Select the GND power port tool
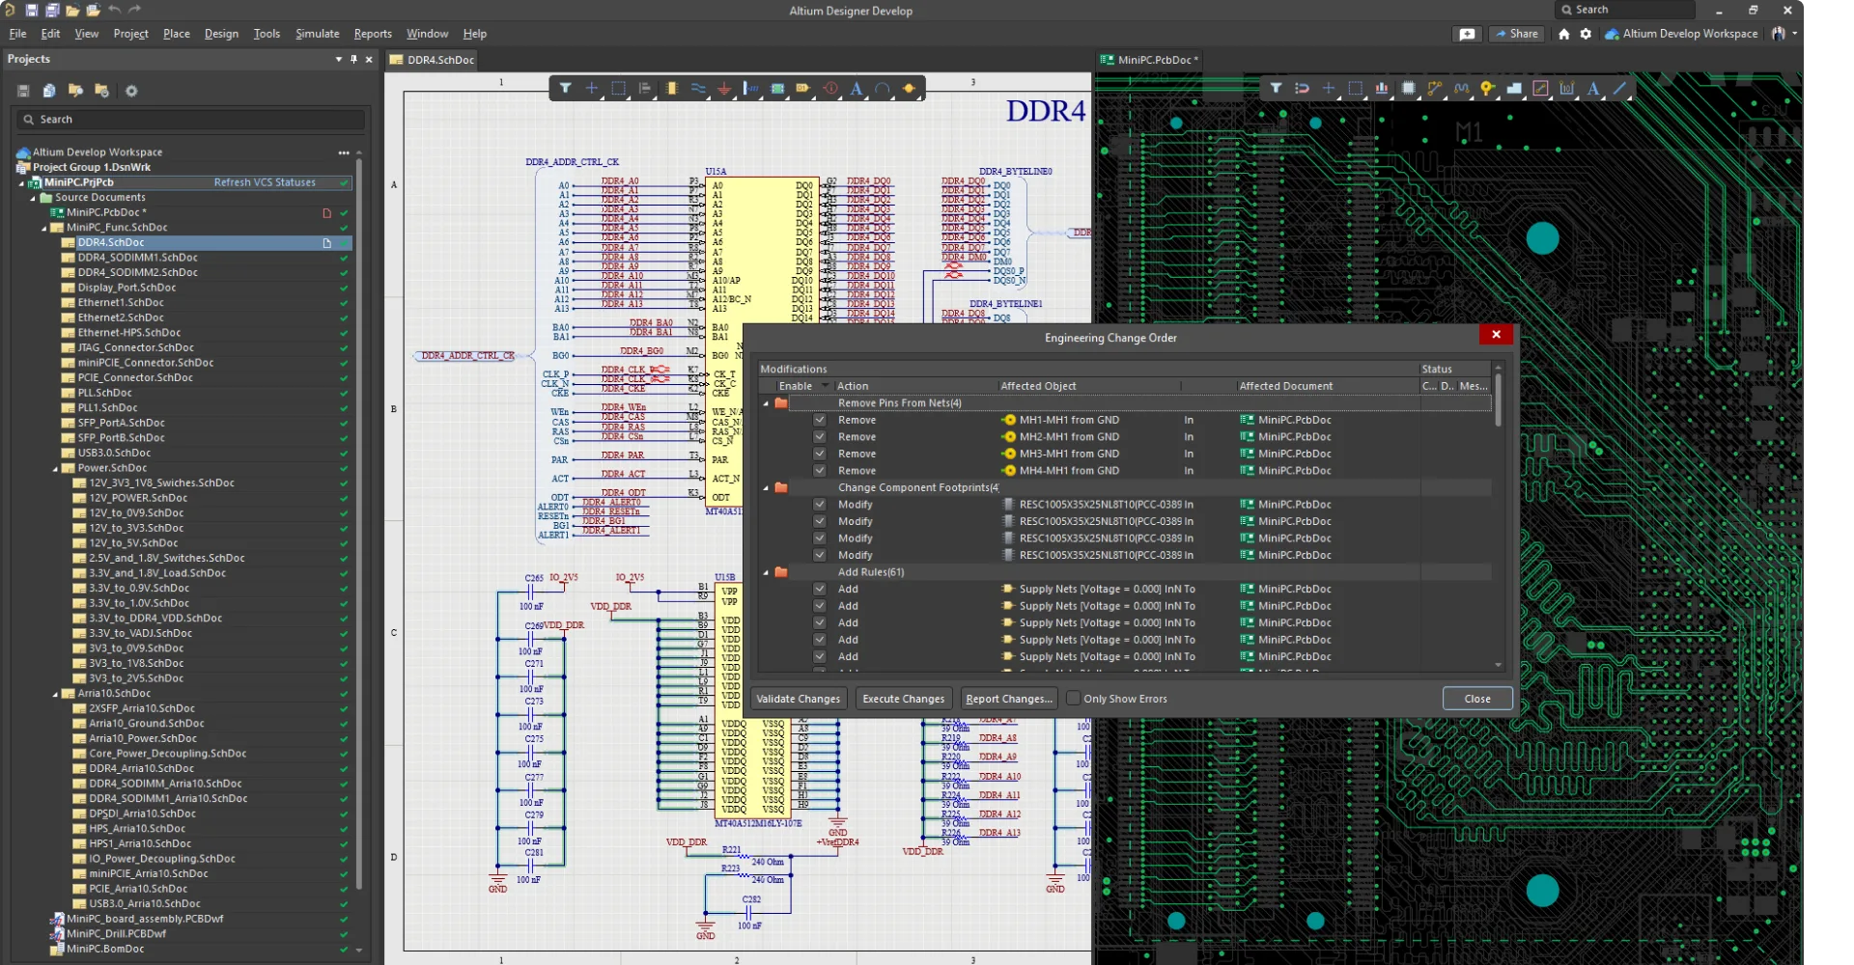Viewport: 1854px width, 965px height. click(724, 88)
